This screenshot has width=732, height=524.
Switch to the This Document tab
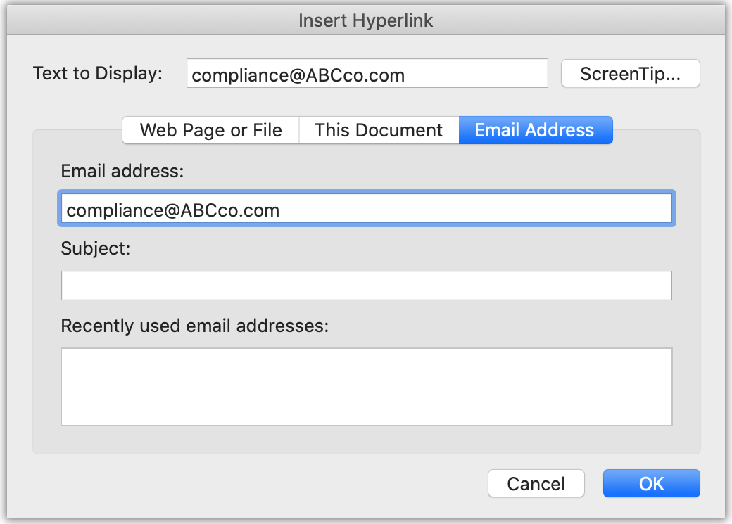(378, 130)
